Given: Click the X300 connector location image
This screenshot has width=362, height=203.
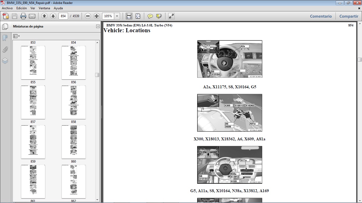Looking at the screenshot, I should click(230, 113).
